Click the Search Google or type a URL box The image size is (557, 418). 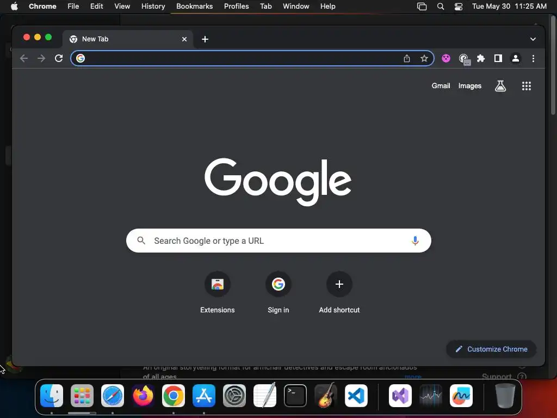(x=278, y=241)
